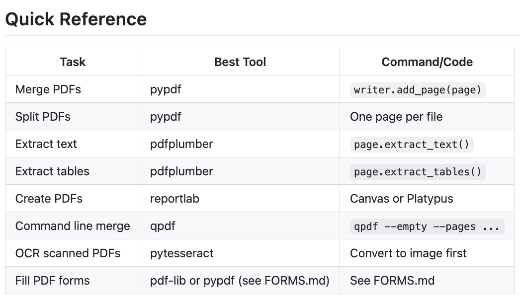The height and width of the screenshot is (301, 520).
Task: Click the Create PDFs task cell
Action: pyautogui.click(x=49, y=199)
